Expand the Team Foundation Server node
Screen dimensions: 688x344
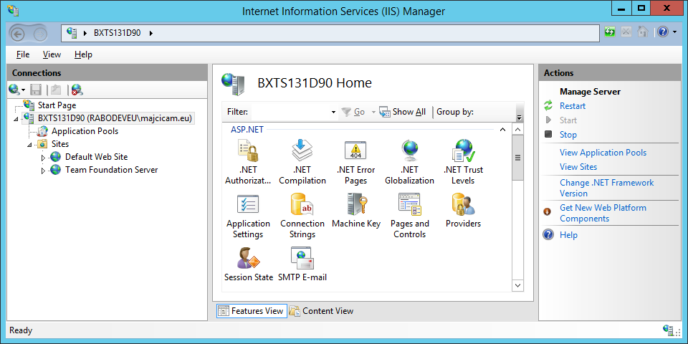coord(43,171)
